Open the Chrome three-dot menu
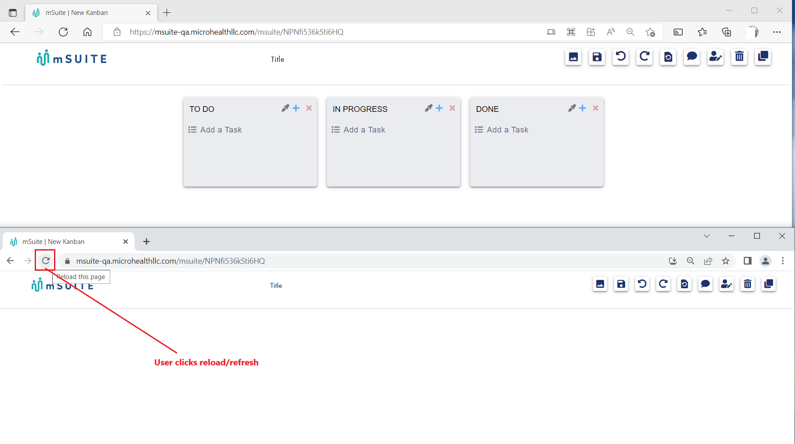The image size is (795, 444). click(783, 261)
